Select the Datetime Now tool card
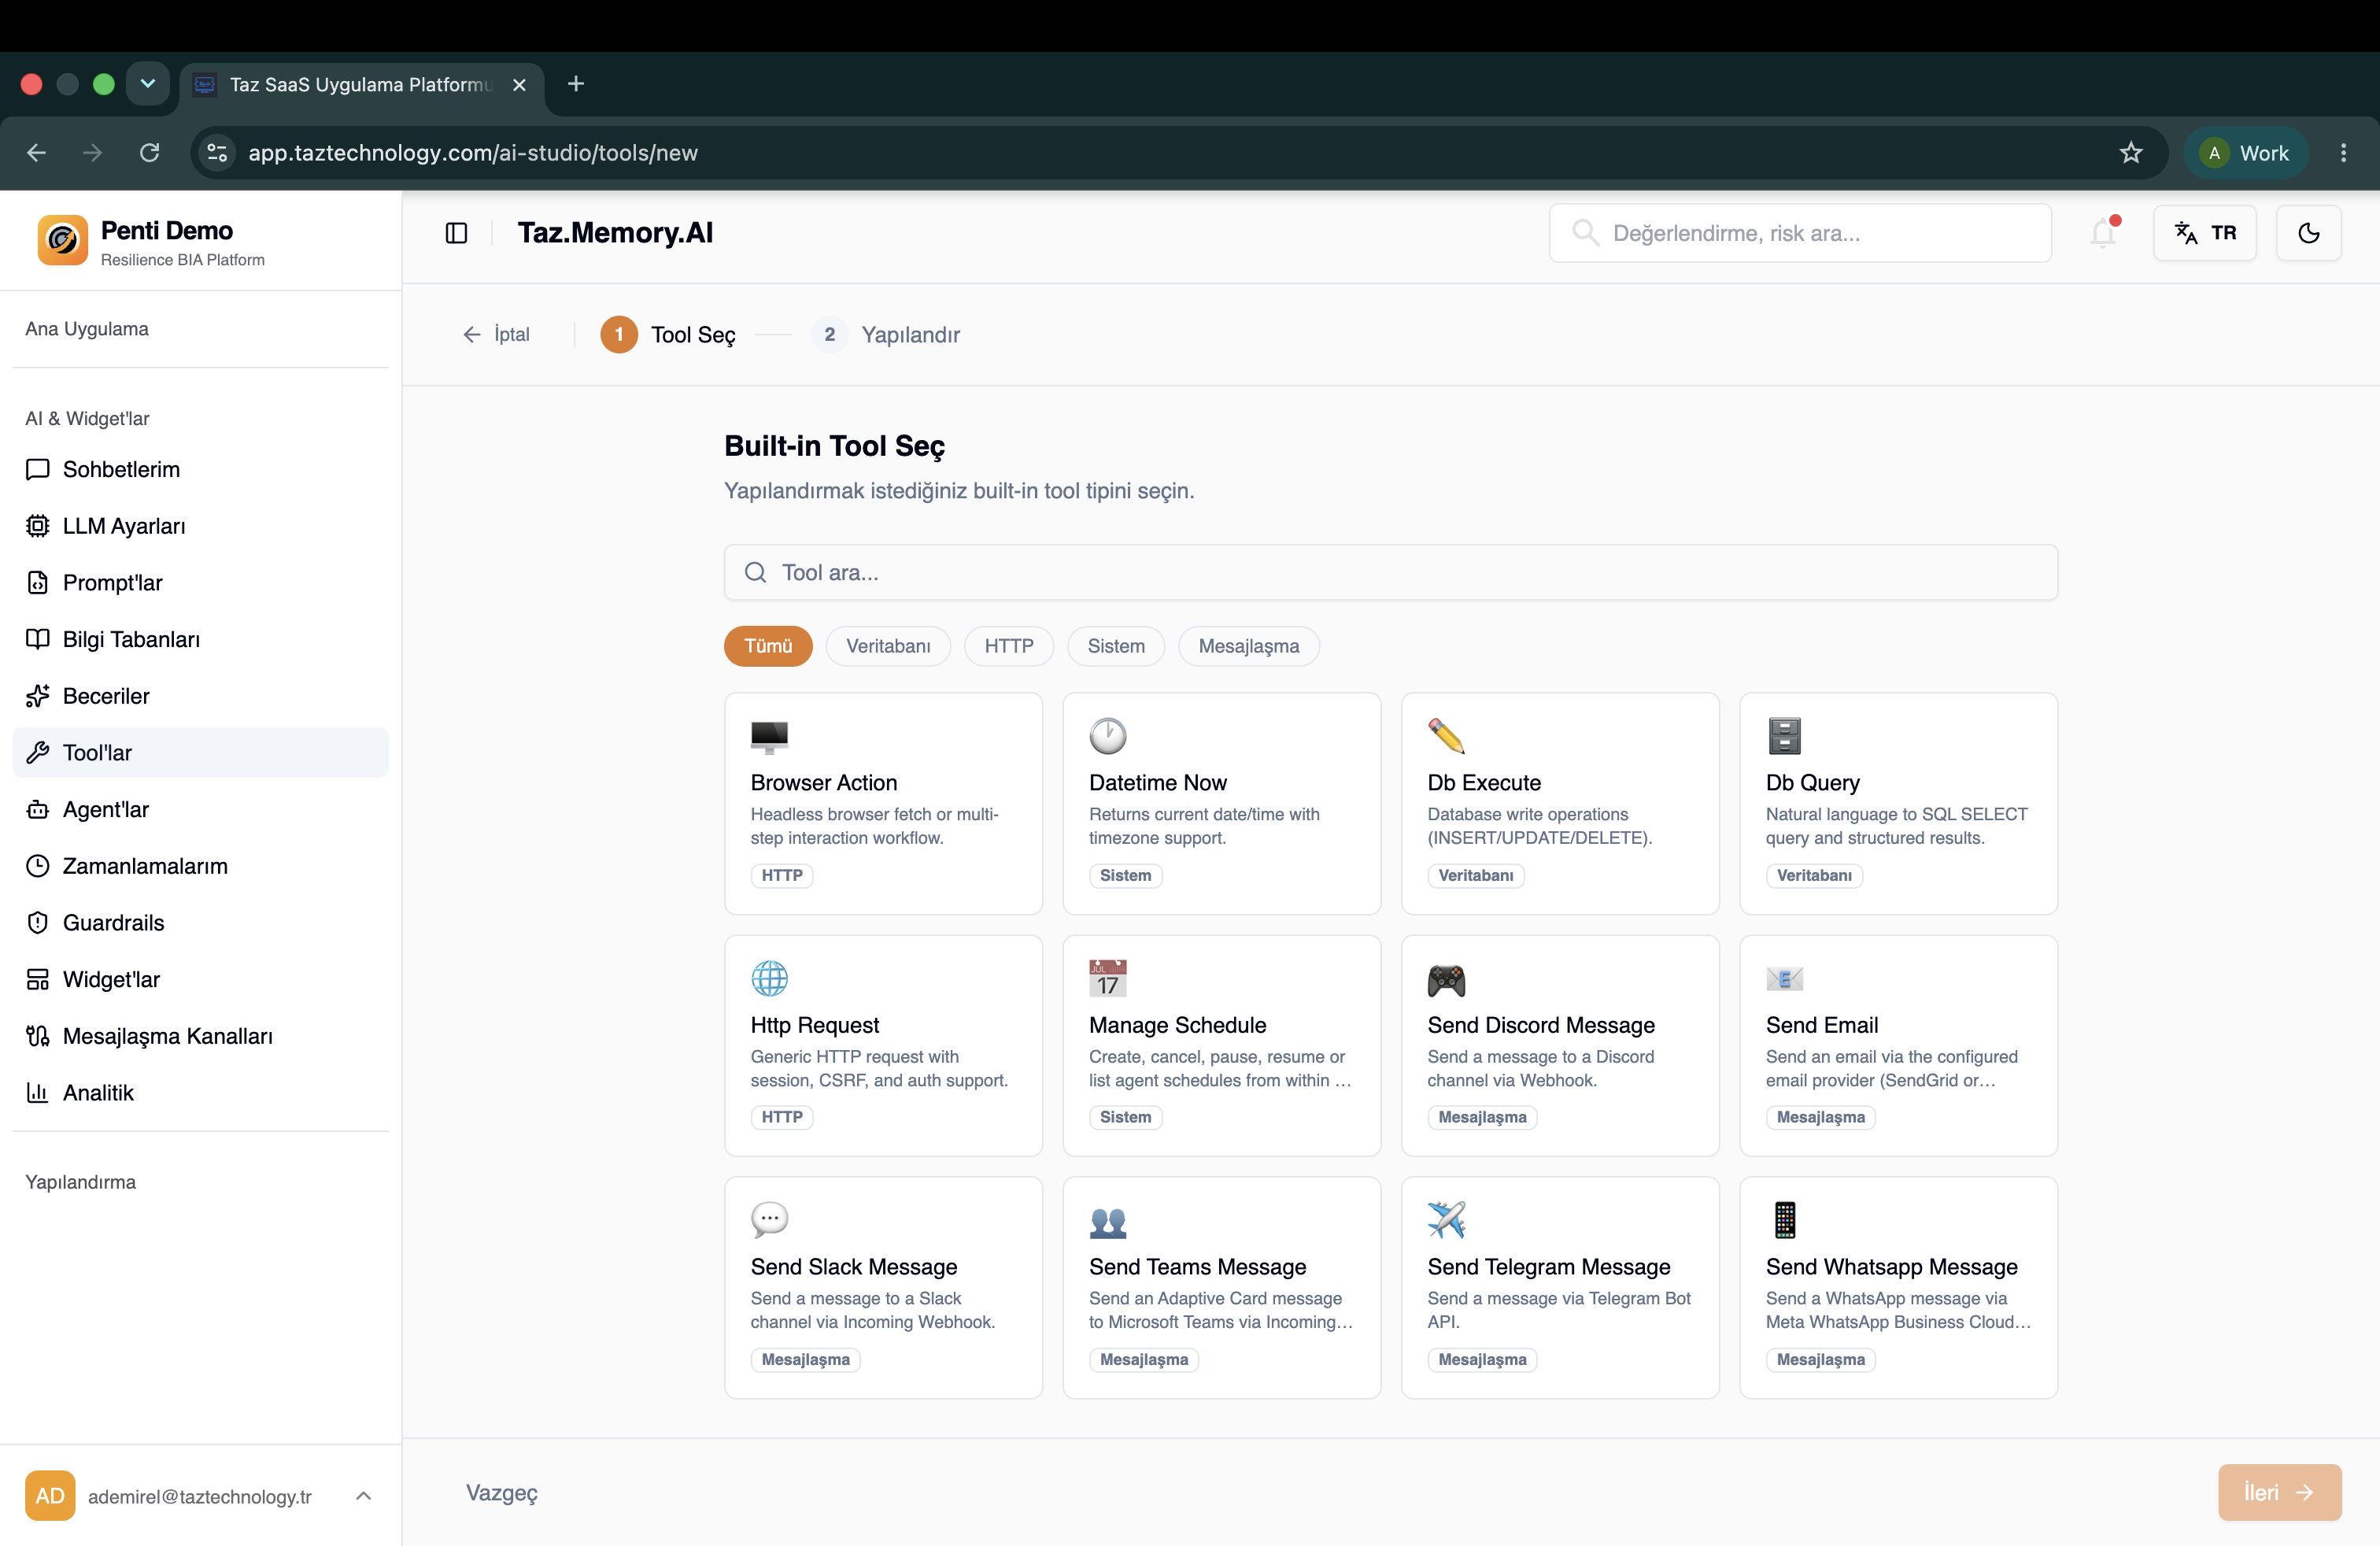2380x1546 pixels. (x=1221, y=804)
